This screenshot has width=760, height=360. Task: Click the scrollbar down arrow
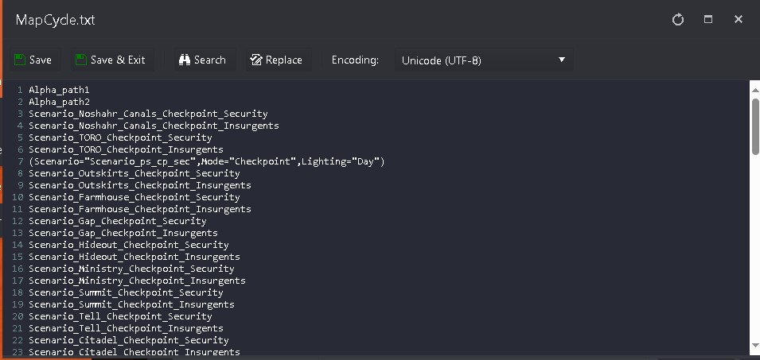[x=755, y=346]
